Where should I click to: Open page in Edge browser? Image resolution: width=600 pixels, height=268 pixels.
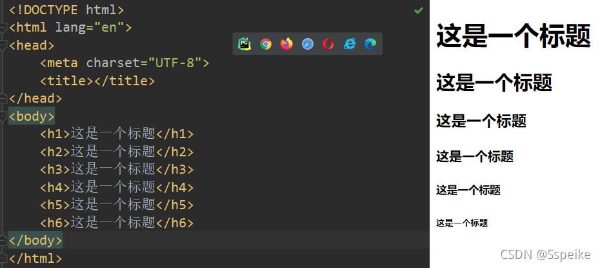point(370,44)
